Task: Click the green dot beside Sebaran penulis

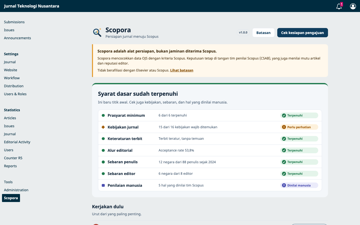Action: pos(103,162)
